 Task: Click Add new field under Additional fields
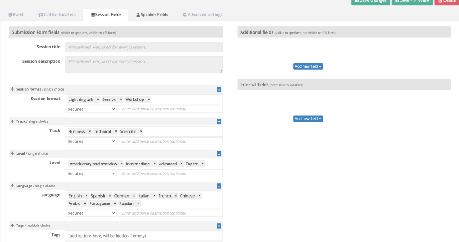point(308,66)
